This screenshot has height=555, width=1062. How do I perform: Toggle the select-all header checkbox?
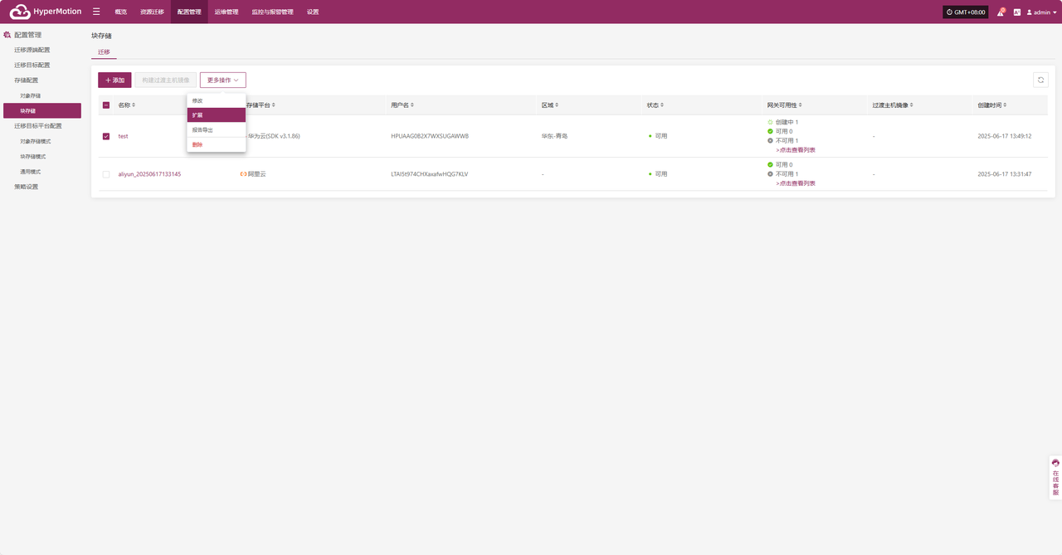[x=105, y=105]
